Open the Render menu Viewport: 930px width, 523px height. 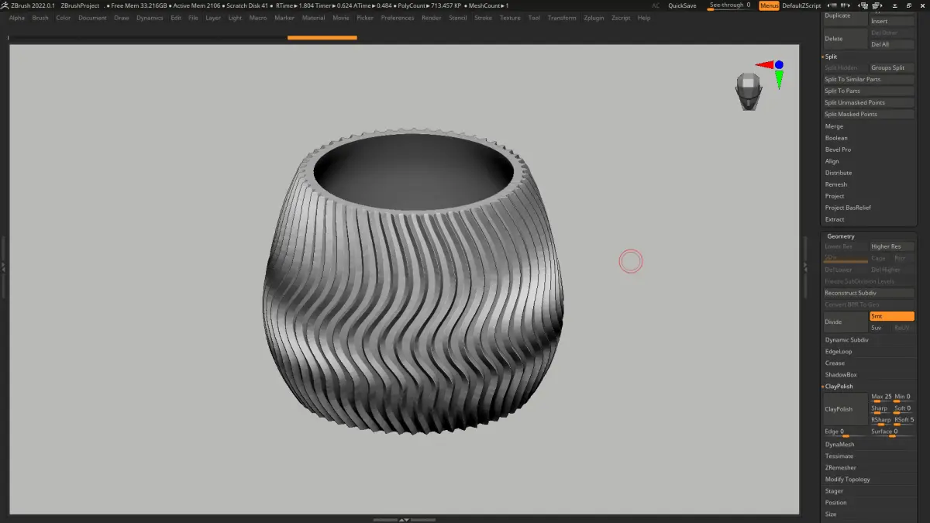point(432,18)
